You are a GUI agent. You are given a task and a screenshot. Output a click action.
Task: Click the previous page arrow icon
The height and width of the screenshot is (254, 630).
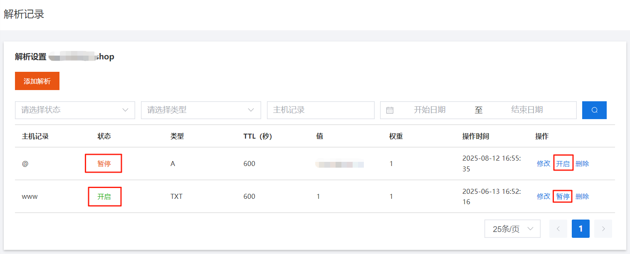point(558,229)
